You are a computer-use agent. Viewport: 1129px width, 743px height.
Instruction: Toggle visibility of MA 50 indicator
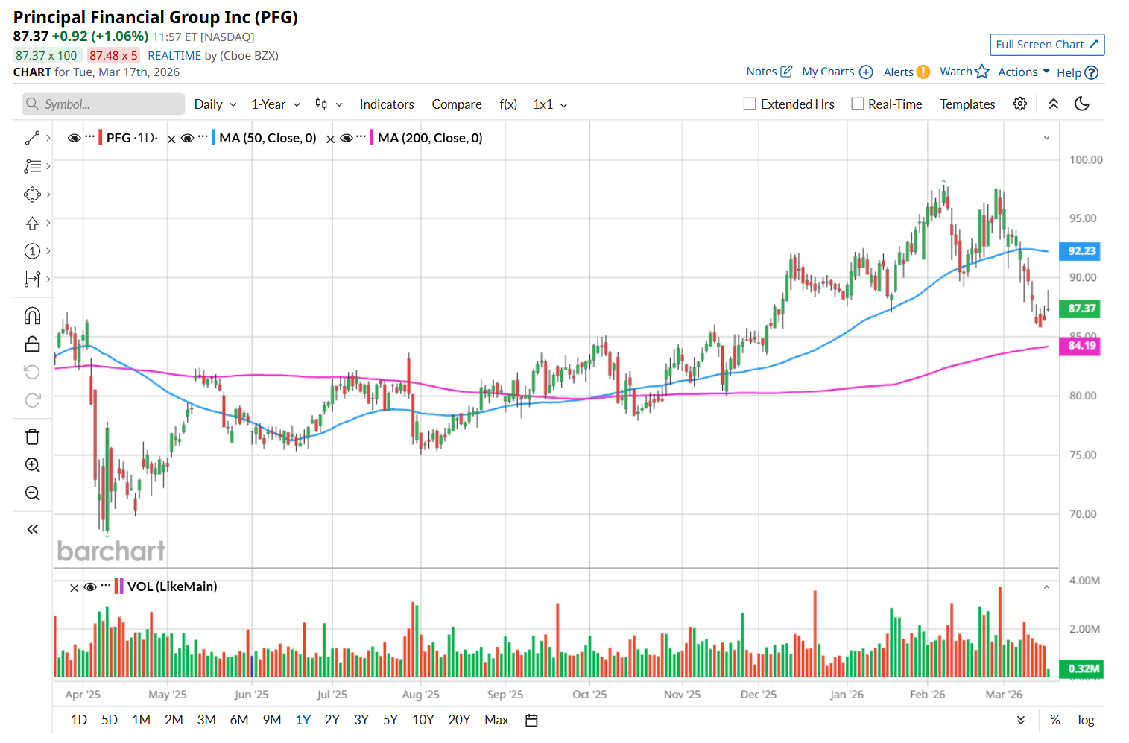(x=188, y=138)
